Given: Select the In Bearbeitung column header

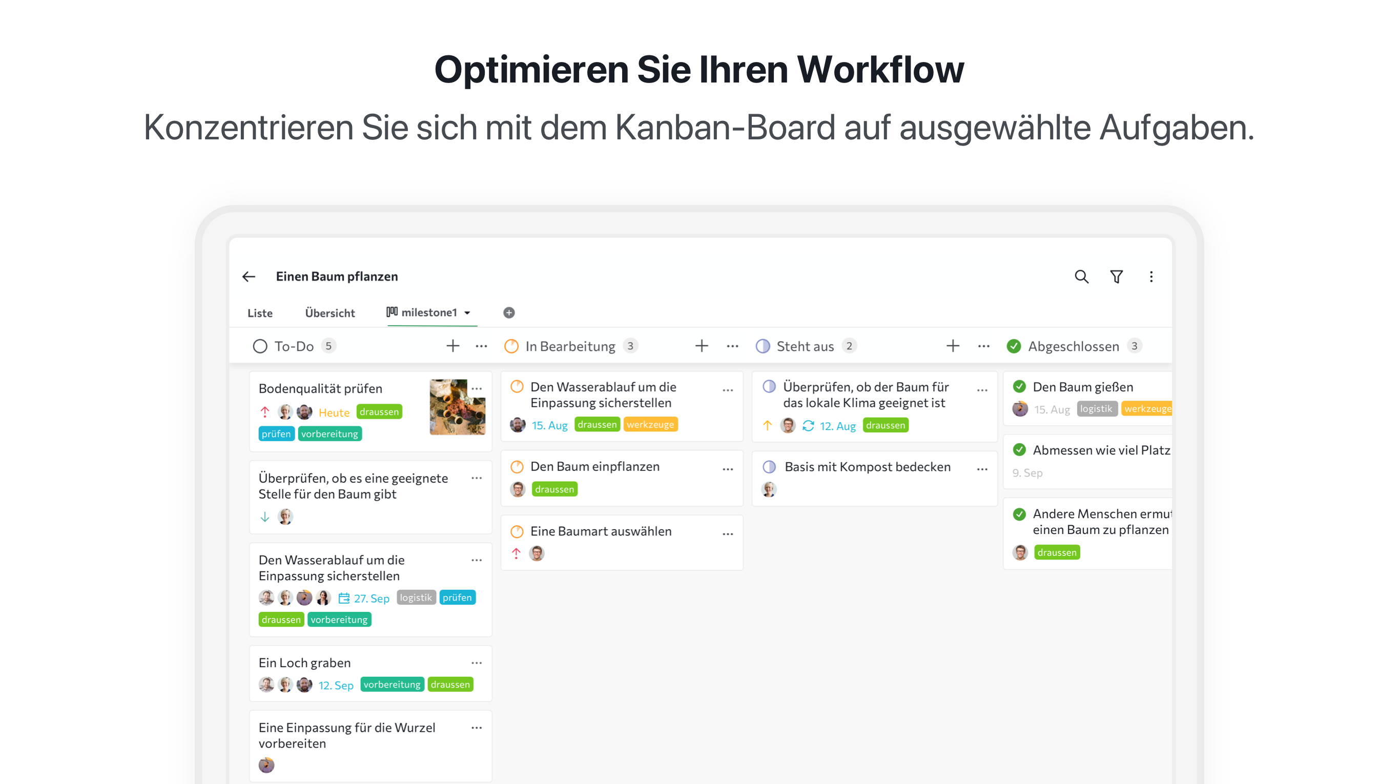Looking at the screenshot, I should coord(570,346).
